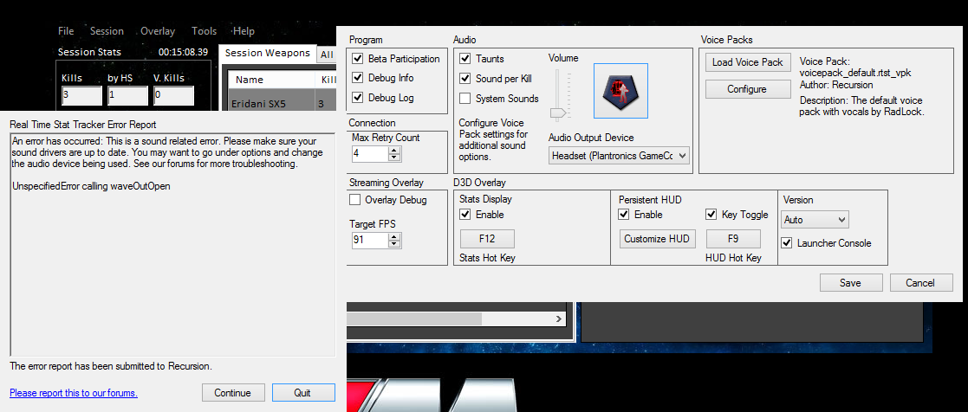Screen dimensions: 968x412
Task: Click the F12 Stats Hot Key button
Action: coord(487,239)
